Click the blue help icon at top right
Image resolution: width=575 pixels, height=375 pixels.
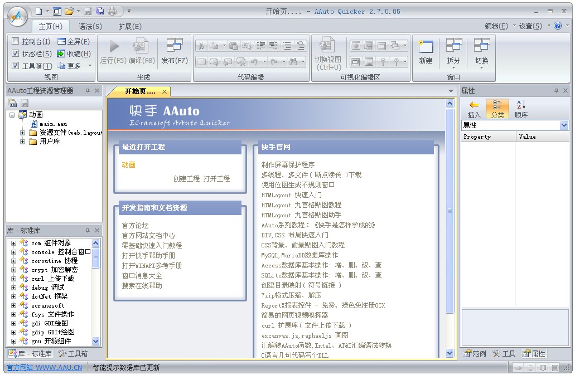557,26
